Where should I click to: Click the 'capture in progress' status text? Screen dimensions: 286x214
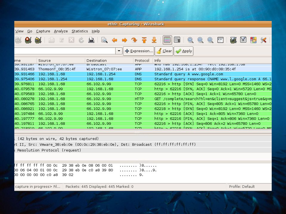click(x=38, y=187)
